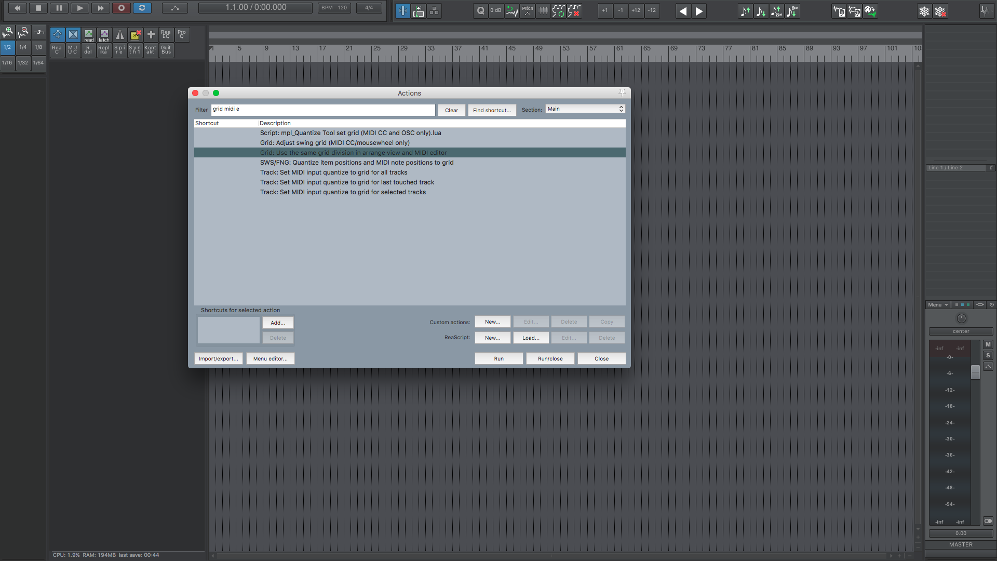Click the transpose note up icon
Image resolution: width=997 pixels, height=561 pixels.
click(x=745, y=11)
